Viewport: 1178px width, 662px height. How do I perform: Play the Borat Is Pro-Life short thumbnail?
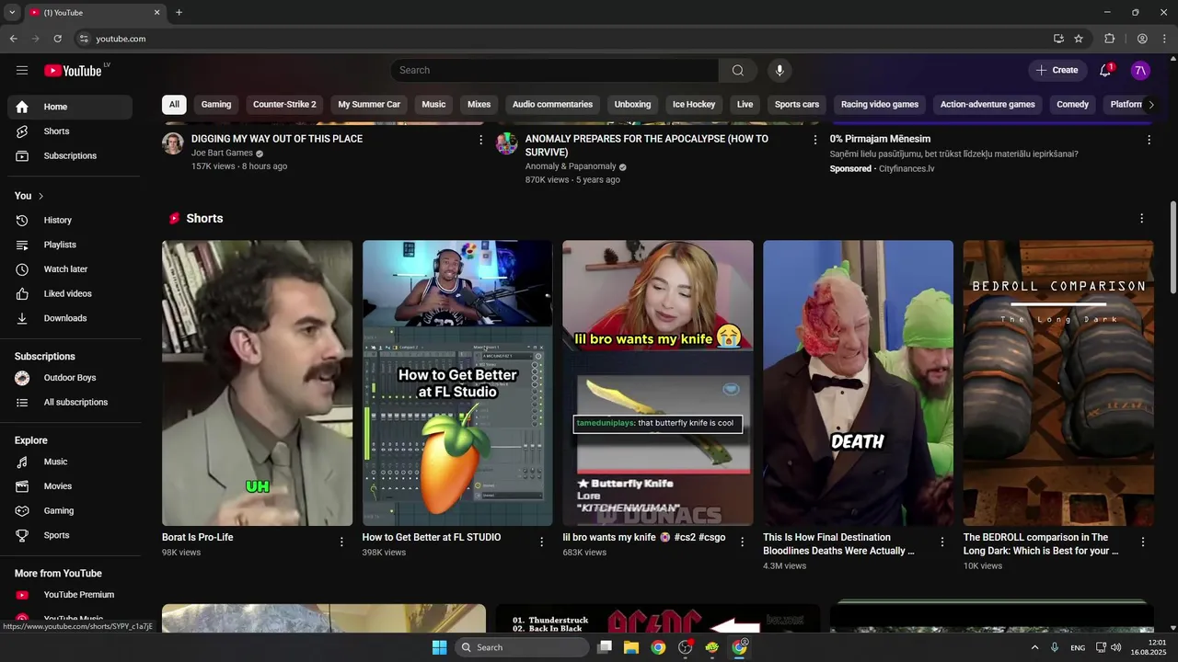point(257,383)
